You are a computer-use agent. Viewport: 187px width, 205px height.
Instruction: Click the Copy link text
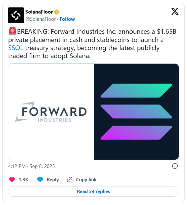[x=86, y=180]
